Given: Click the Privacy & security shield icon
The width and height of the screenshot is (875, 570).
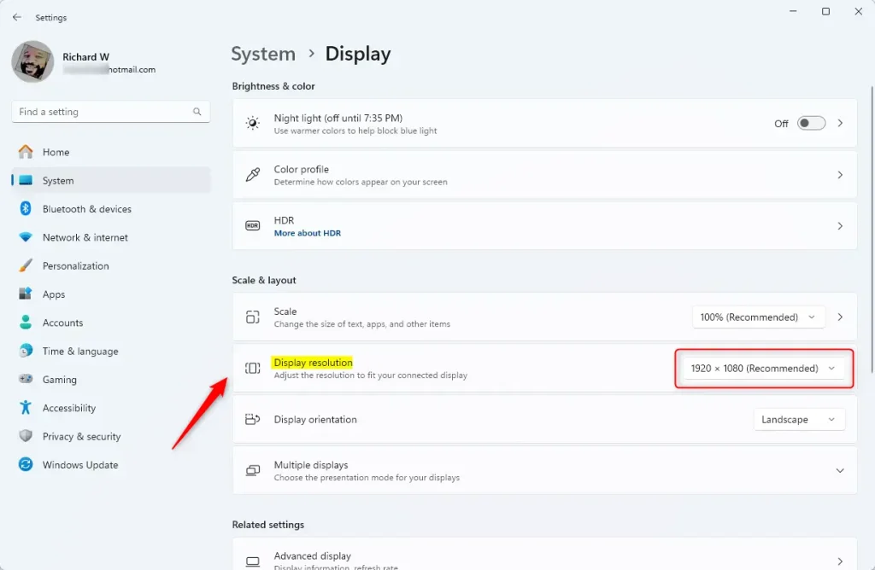Looking at the screenshot, I should point(26,437).
